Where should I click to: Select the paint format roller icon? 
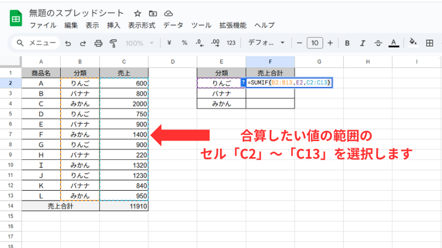pos(113,44)
